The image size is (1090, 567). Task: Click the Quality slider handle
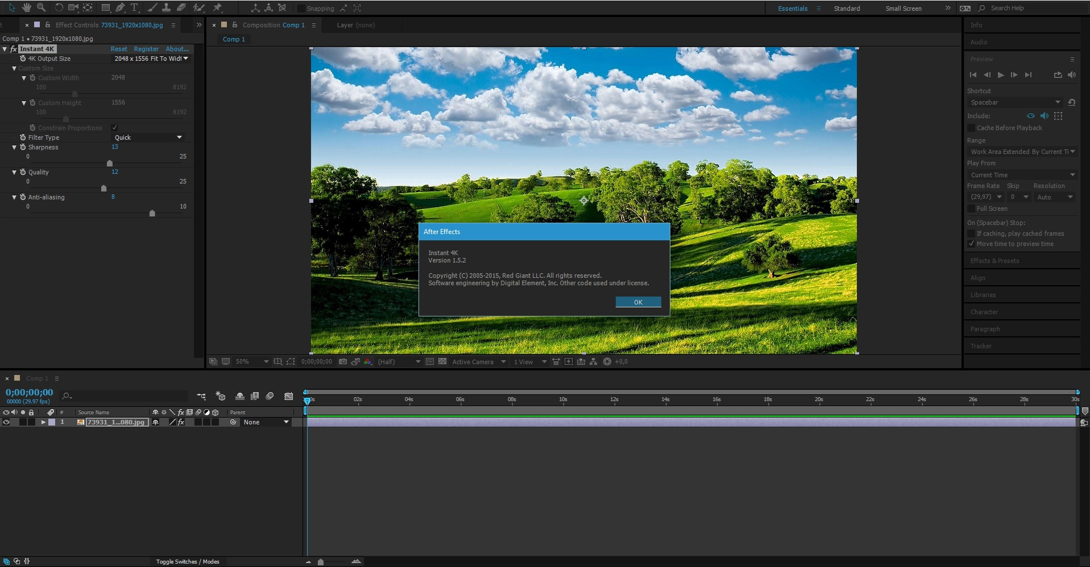click(x=103, y=188)
